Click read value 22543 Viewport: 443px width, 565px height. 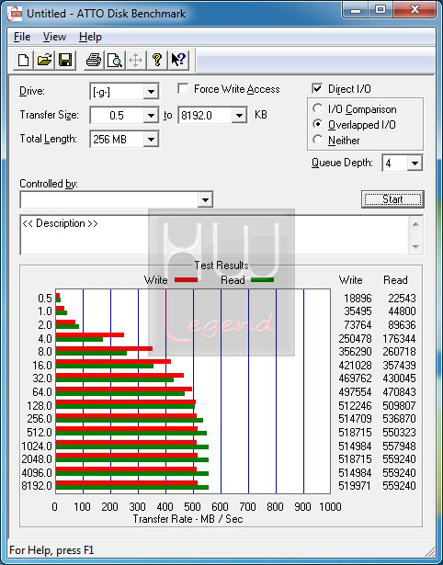pyautogui.click(x=402, y=299)
